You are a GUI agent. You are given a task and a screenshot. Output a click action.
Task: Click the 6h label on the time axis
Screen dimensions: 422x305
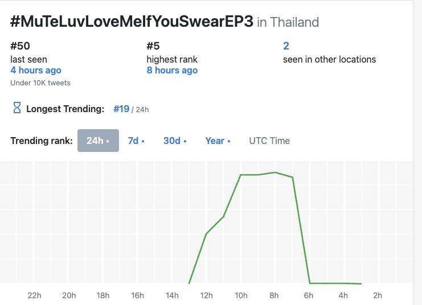point(309,295)
